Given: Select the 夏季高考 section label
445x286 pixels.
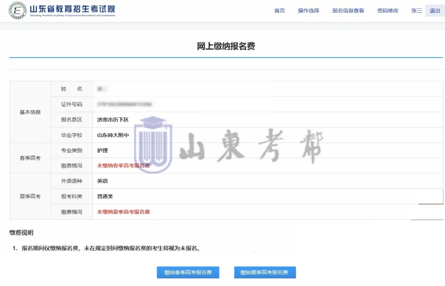Looking at the screenshot, I should point(30,196).
